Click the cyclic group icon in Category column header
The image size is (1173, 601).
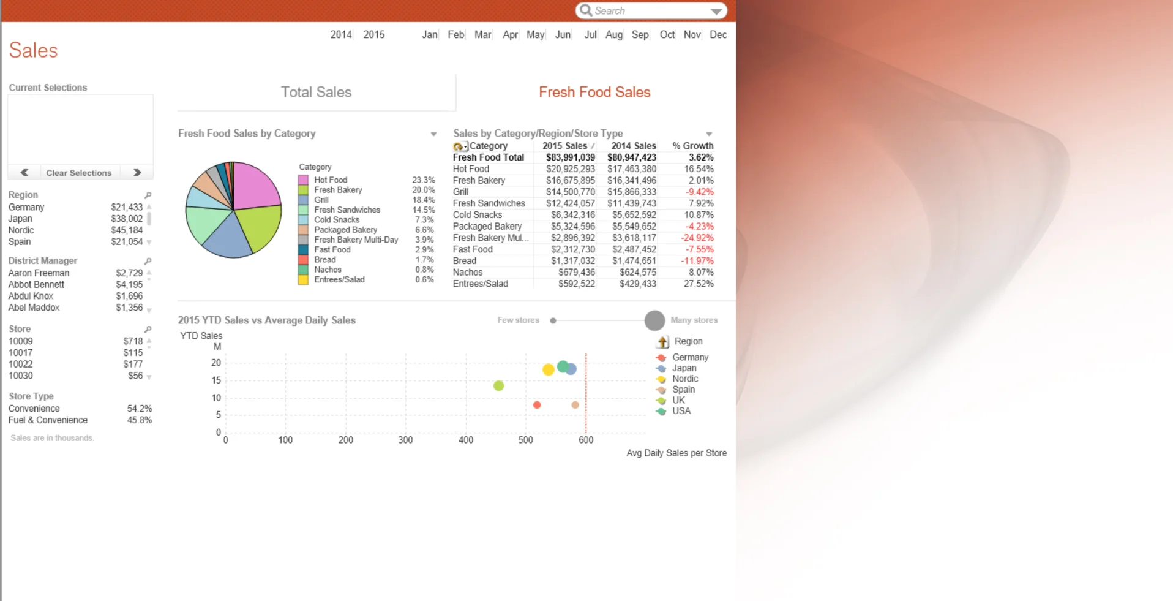(x=459, y=146)
